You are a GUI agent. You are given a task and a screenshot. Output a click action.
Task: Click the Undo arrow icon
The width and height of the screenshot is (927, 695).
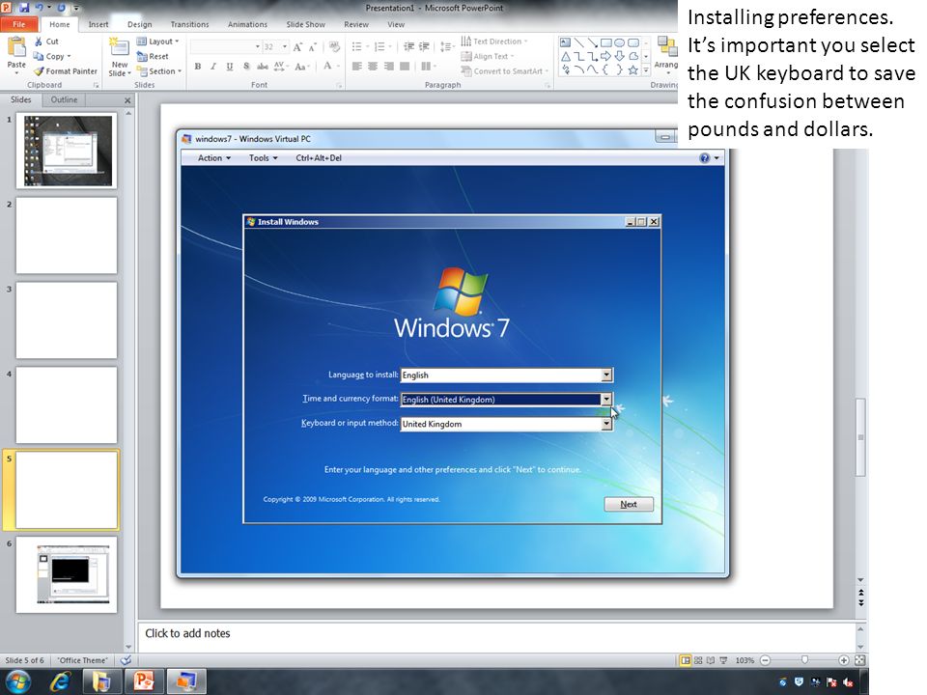click(39, 8)
